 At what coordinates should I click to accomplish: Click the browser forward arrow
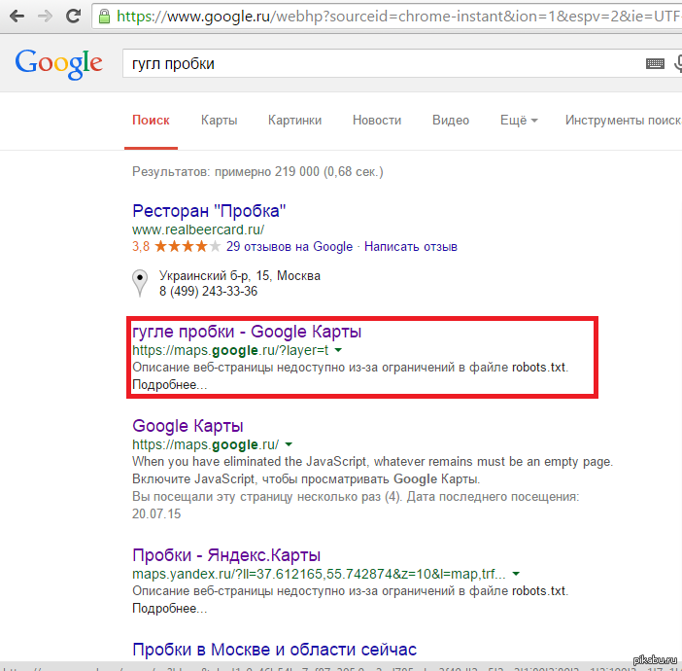[x=47, y=17]
